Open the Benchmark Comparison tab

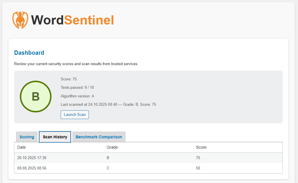(99, 137)
